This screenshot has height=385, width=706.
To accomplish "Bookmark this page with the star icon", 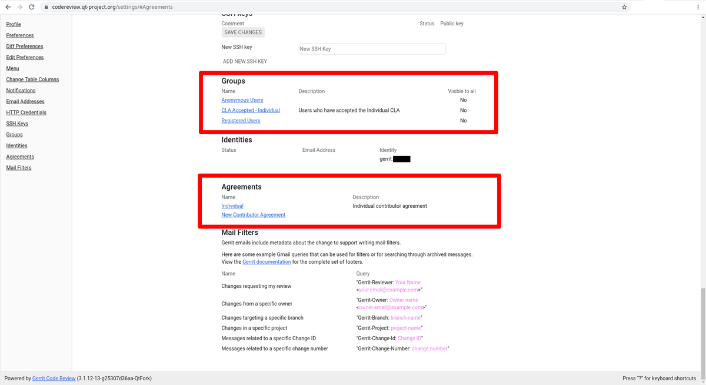I will [x=624, y=7].
